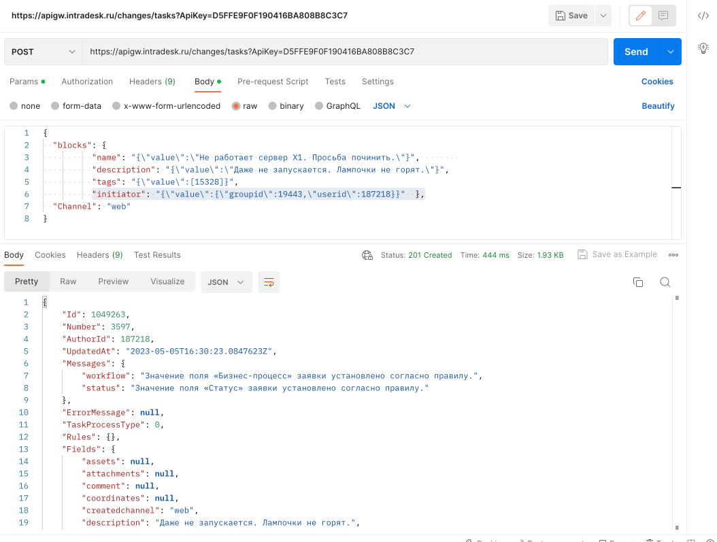Select the binary body type
Viewport: 717px width, 542px height.
click(x=286, y=106)
